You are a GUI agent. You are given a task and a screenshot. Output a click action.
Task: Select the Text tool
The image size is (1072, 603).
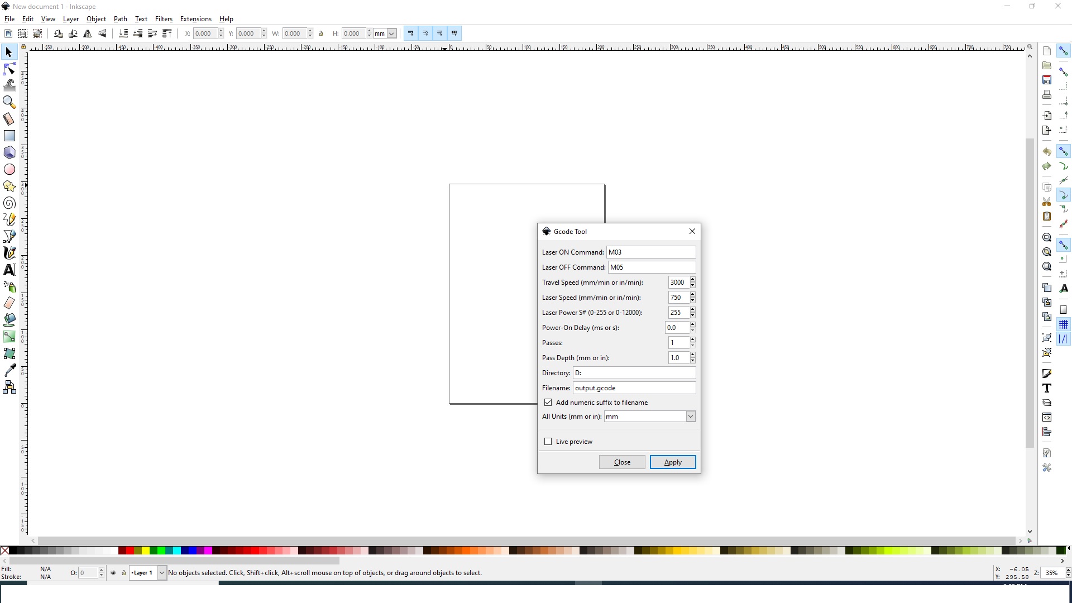(x=10, y=270)
